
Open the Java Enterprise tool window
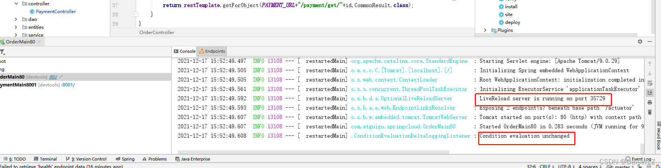tap(193, 159)
